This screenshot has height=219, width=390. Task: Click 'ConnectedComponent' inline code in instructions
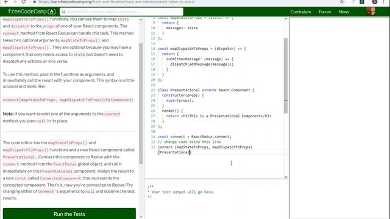pyautogui.click(x=60, y=178)
